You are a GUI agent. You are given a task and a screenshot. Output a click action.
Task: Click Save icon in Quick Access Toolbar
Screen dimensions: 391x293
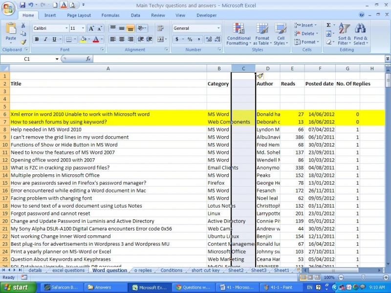(x=22, y=5)
